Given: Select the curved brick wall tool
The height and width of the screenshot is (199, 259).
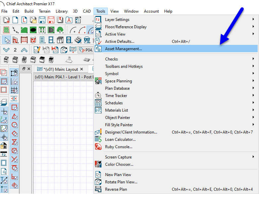Looking at the screenshot, I should (x=33, y=40).
